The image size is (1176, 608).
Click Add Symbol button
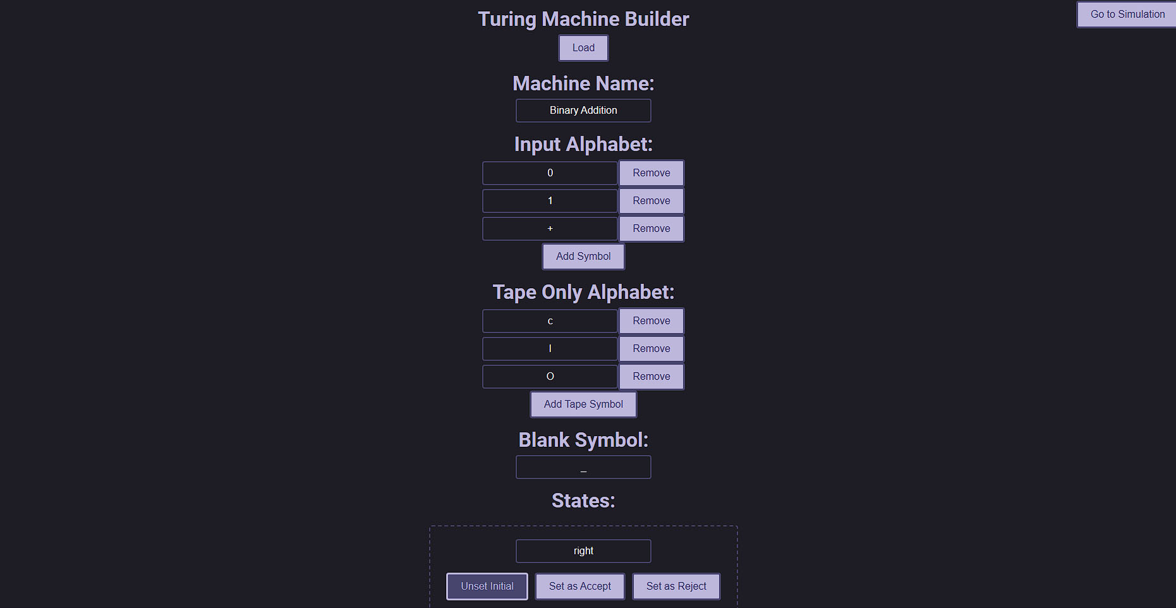click(x=583, y=257)
